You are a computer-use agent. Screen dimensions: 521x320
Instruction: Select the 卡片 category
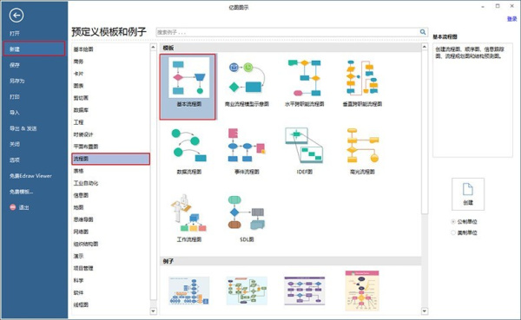(78, 74)
